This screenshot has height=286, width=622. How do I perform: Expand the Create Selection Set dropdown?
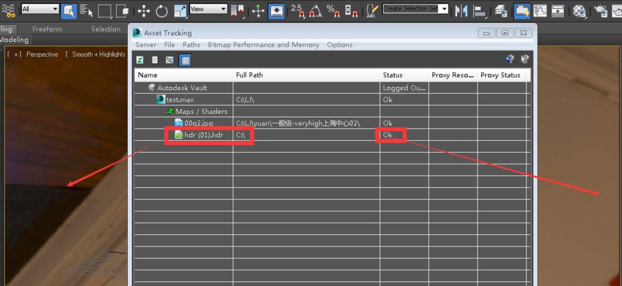click(415, 9)
